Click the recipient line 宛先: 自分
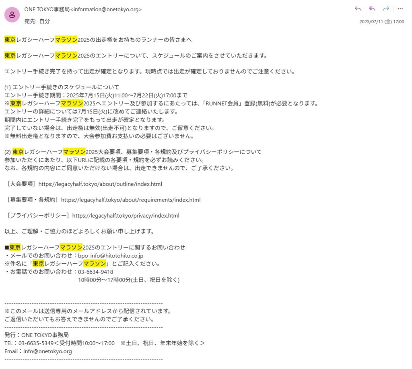Image resolution: width=412 pixels, height=369 pixels. click(37, 21)
